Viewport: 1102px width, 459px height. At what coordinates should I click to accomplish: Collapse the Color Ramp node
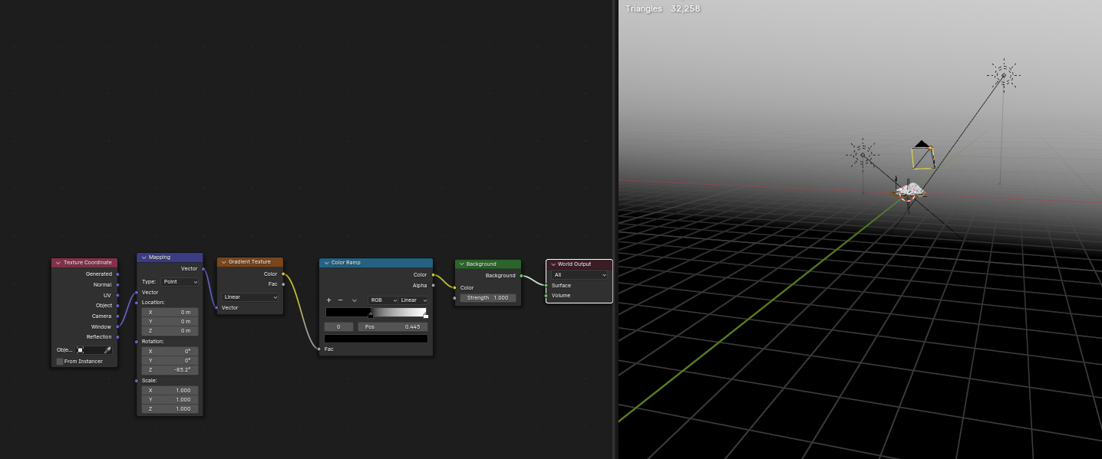tap(326, 263)
